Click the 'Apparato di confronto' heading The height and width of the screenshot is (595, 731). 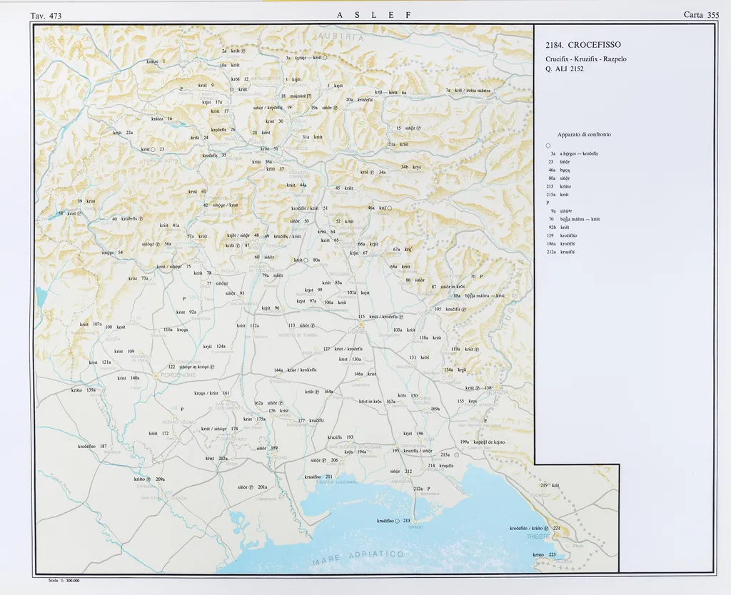[584, 134]
